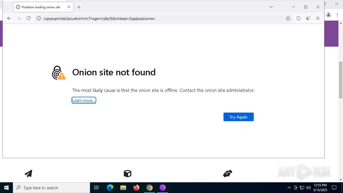Open site information icon in address bar
Screen dimensions: 343x193
[39, 18]
